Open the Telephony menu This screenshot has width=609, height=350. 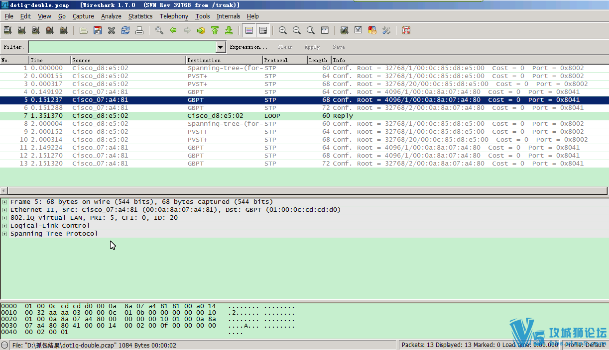coord(174,16)
